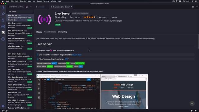Open the editor more actions ellipsis
Screen dimensions: 199x112
click(197, 7)
